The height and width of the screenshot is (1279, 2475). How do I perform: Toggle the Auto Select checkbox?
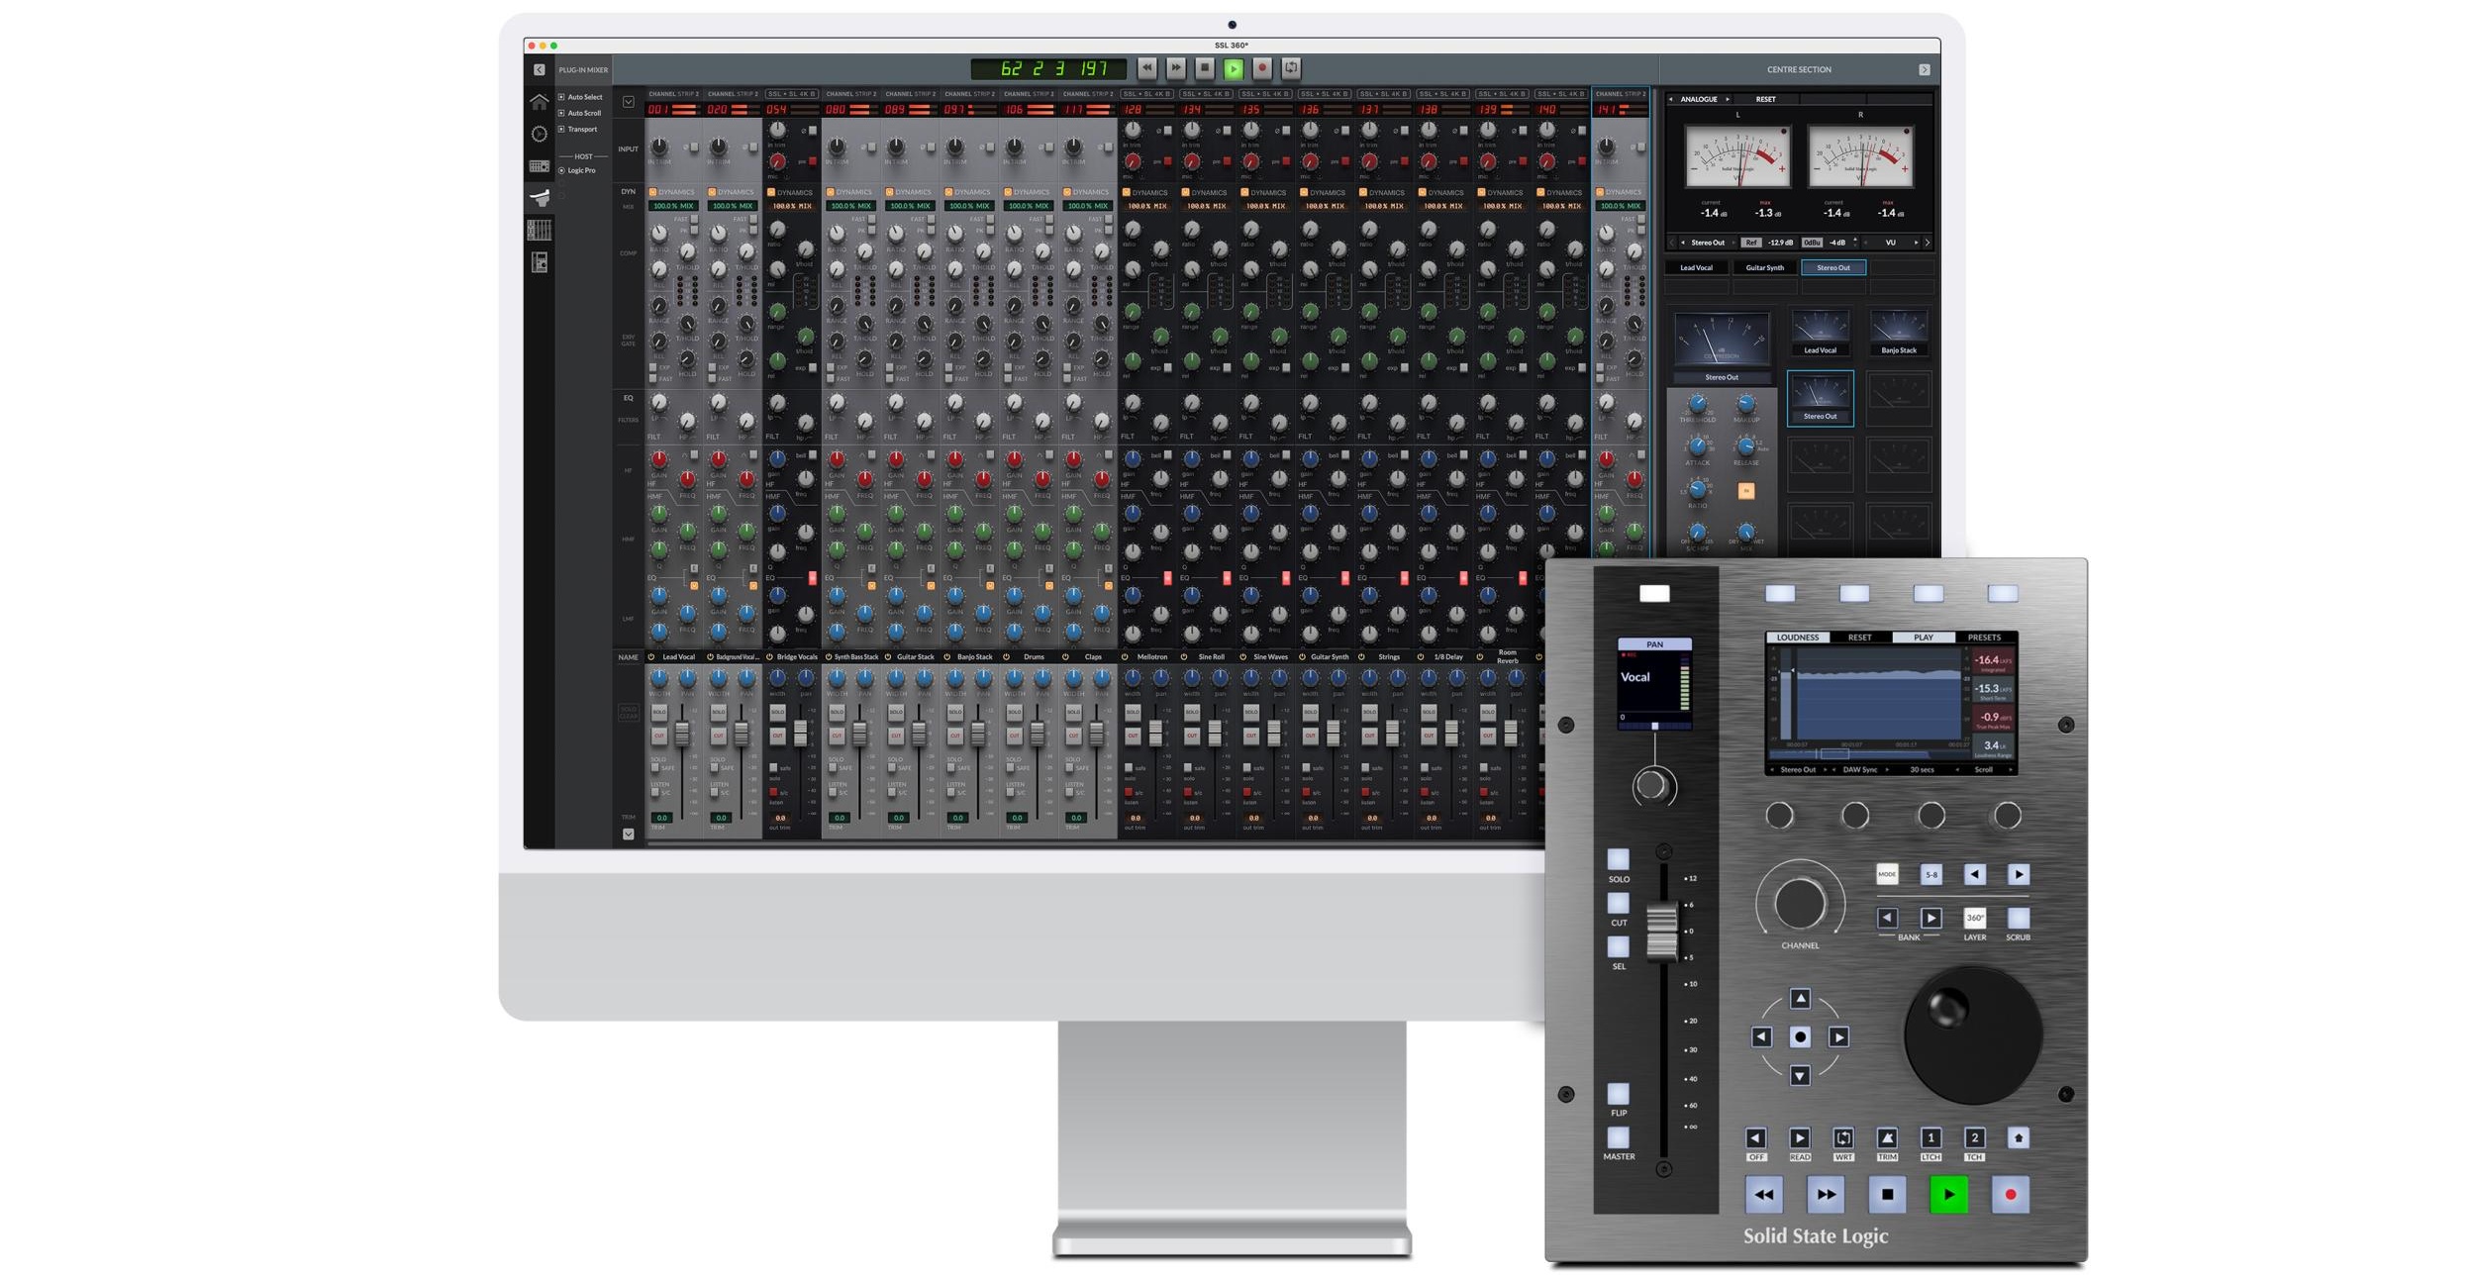click(x=561, y=97)
